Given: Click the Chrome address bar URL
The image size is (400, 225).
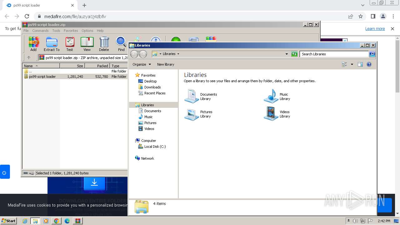Looking at the screenshot, I should [75, 16].
